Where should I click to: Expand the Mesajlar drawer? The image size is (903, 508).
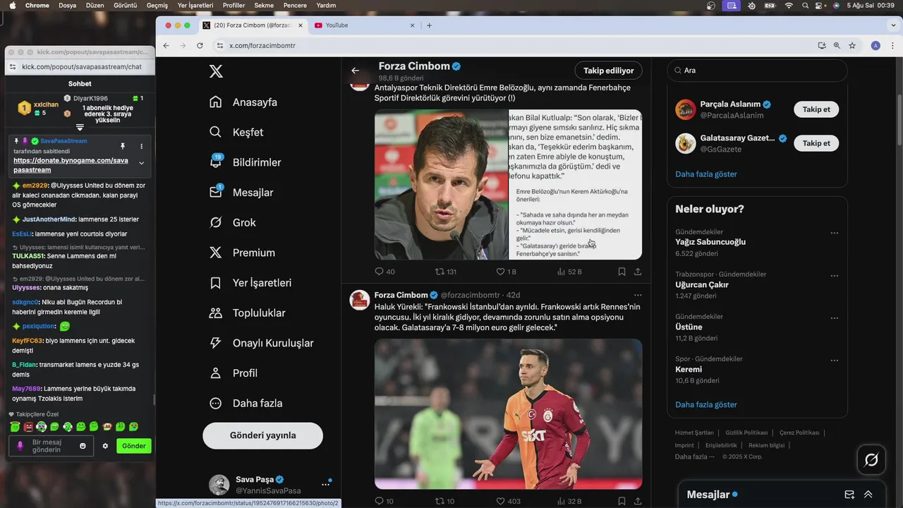[x=868, y=495]
